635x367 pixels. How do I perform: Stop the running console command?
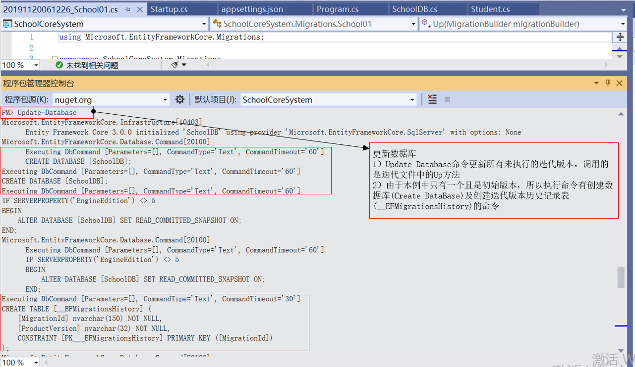447,99
